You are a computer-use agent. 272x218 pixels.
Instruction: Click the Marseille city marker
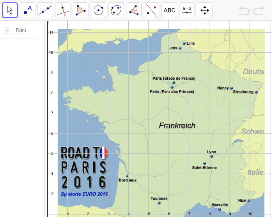pos(220,209)
